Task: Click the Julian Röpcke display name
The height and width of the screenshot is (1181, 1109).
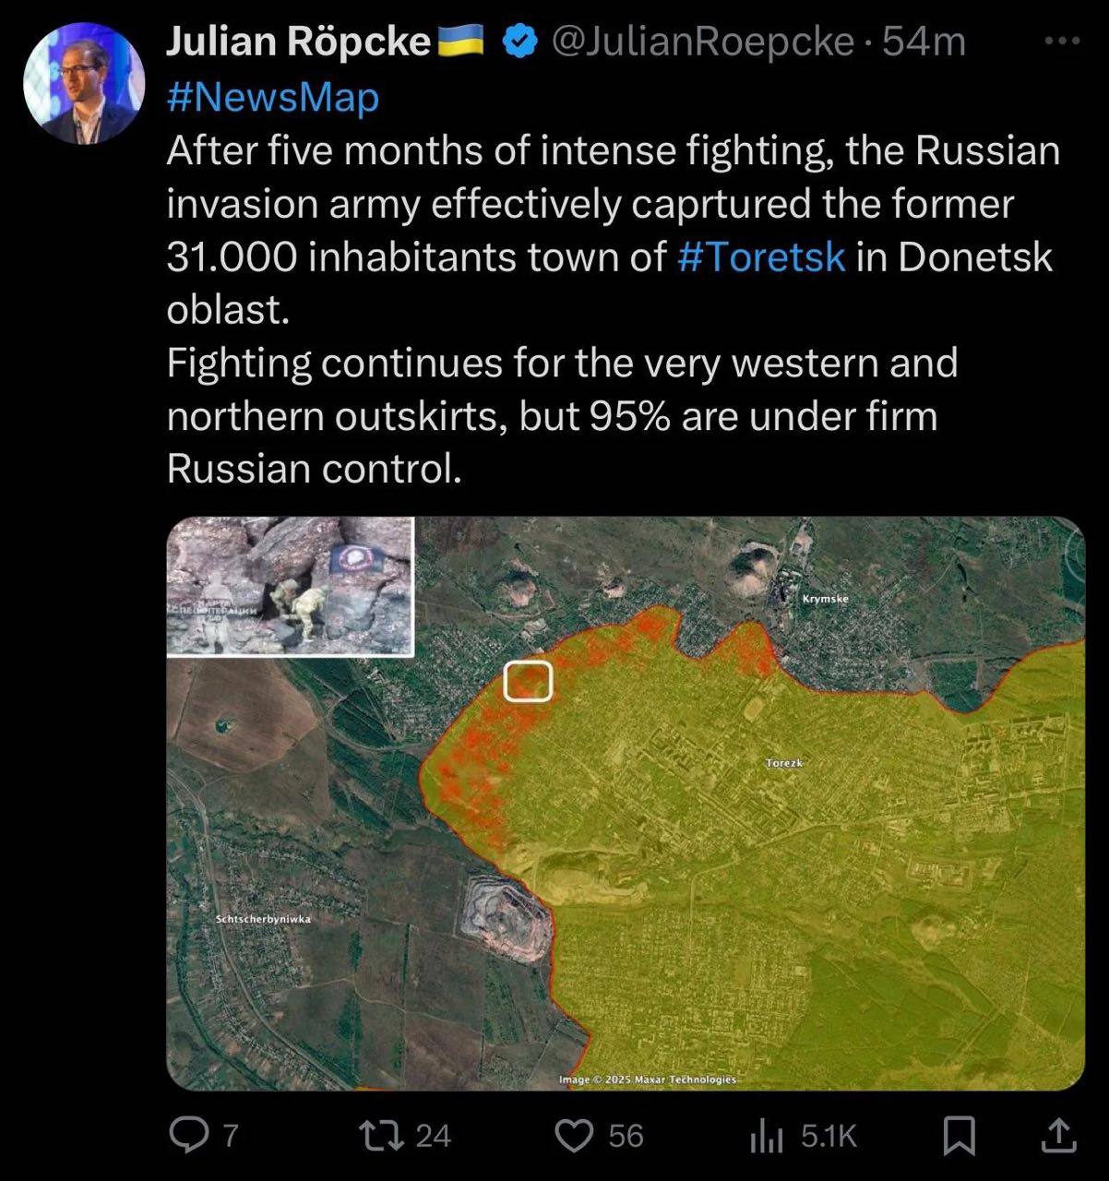Action: pyautogui.click(x=298, y=42)
